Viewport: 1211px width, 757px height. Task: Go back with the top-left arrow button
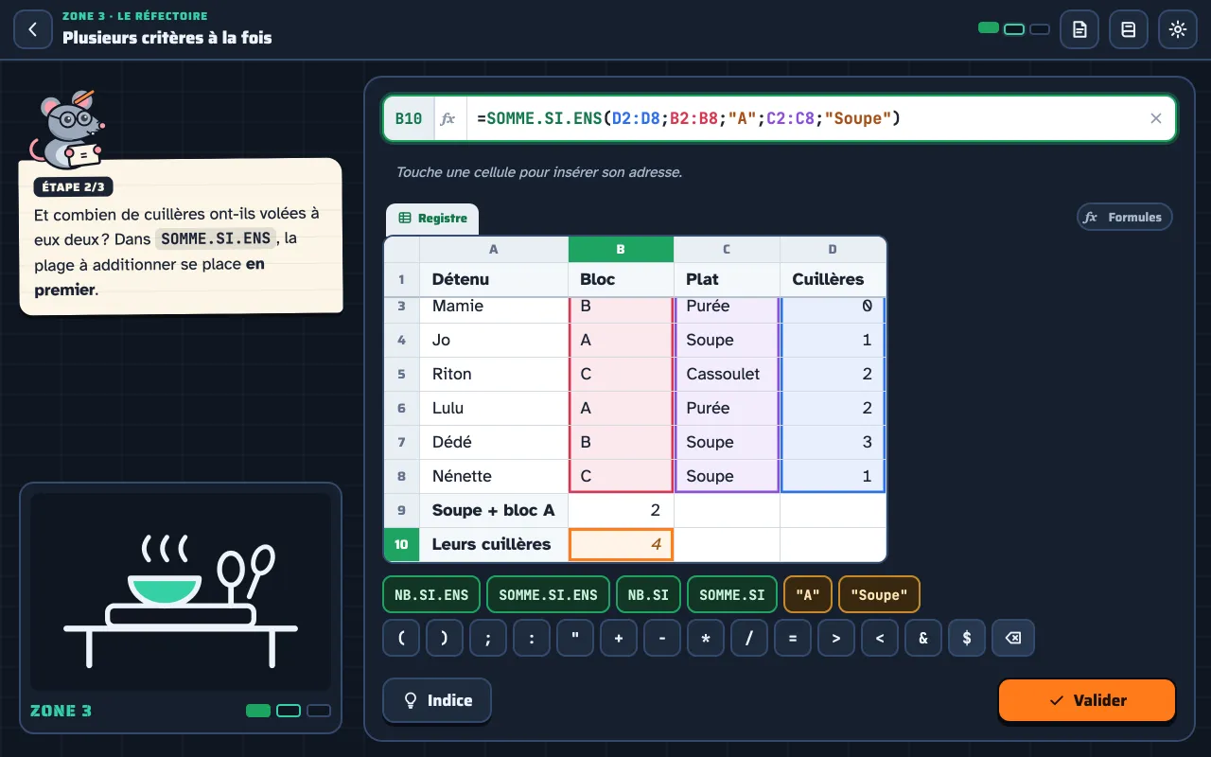(33, 29)
